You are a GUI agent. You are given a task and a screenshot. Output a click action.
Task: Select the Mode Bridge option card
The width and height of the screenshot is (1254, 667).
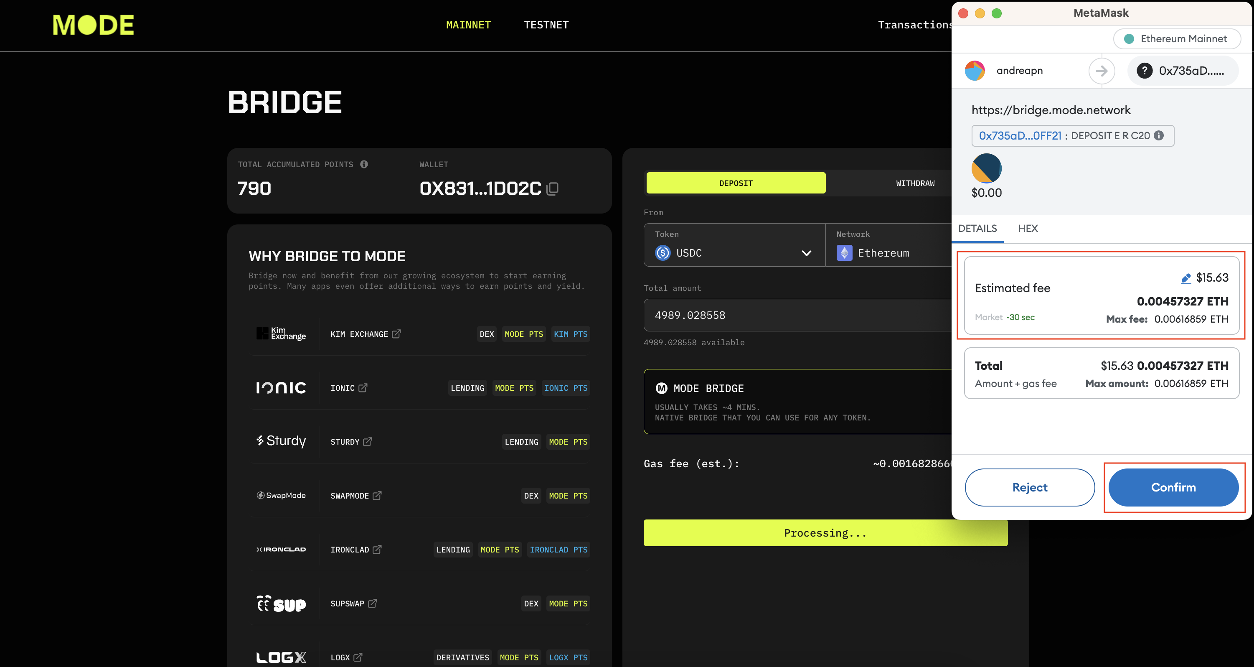pos(797,402)
